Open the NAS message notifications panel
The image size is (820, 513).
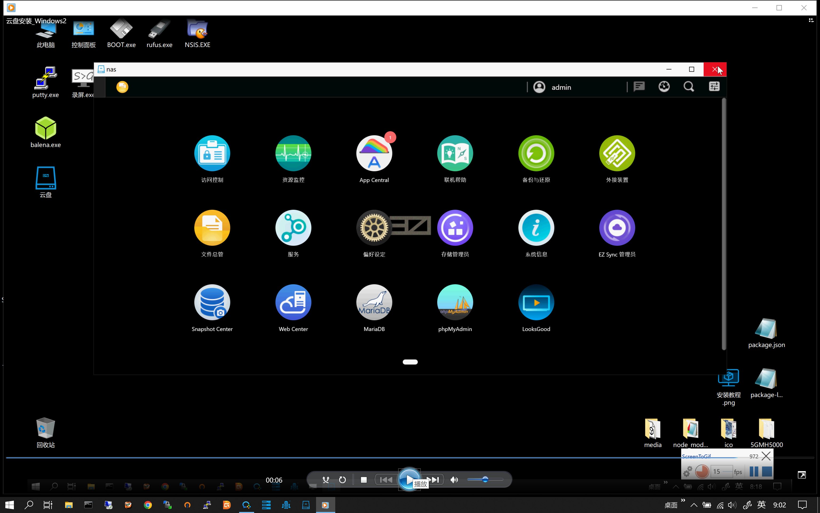point(639,87)
